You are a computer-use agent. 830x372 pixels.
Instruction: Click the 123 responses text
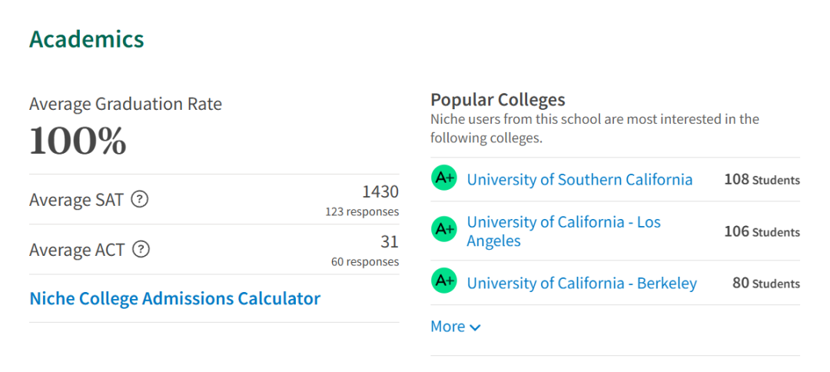pos(362,212)
